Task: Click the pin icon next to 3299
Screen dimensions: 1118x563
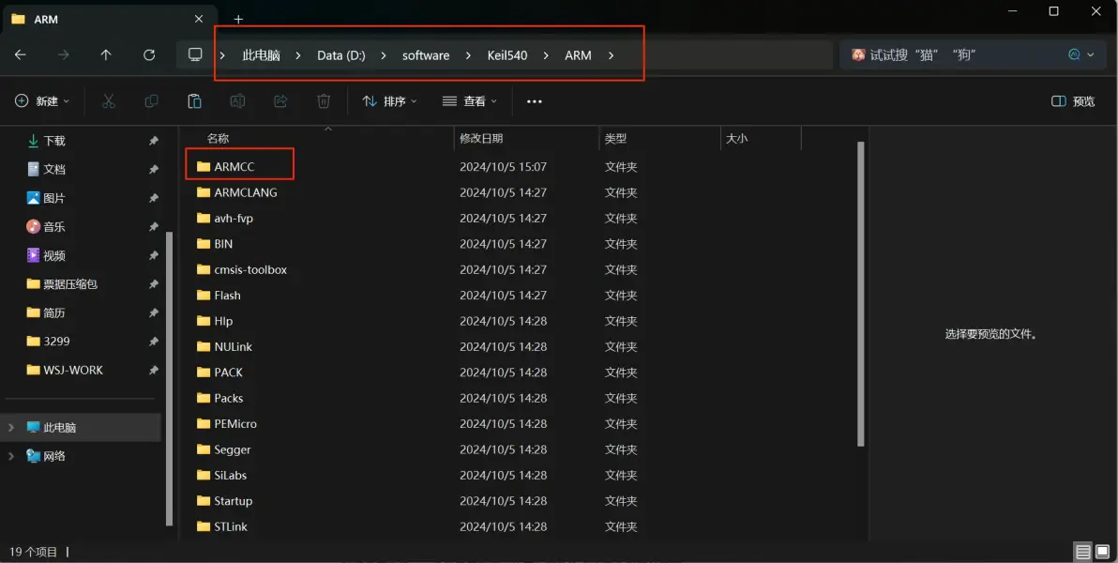Action: click(153, 341)
